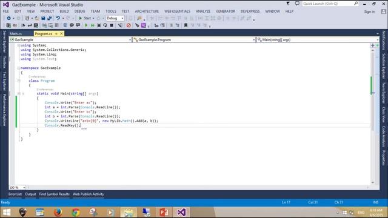The width and height of the screenshot is (388, 218).
Task: Open the Start button dropdown arrow
Action: click(x=93, y=18)
